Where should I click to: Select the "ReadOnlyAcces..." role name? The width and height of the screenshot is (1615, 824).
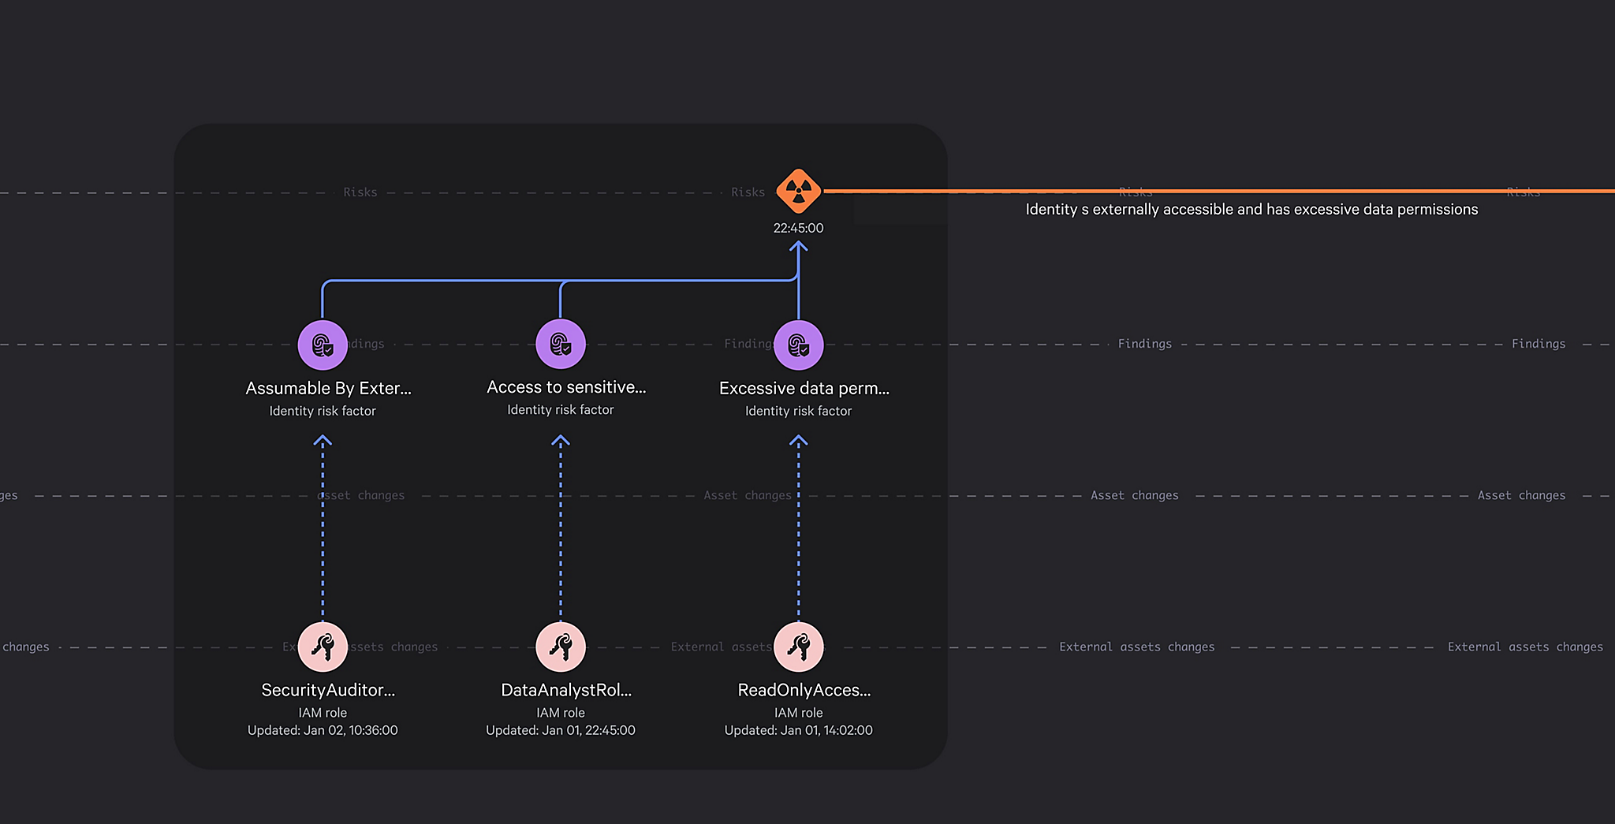coord(804,690)
